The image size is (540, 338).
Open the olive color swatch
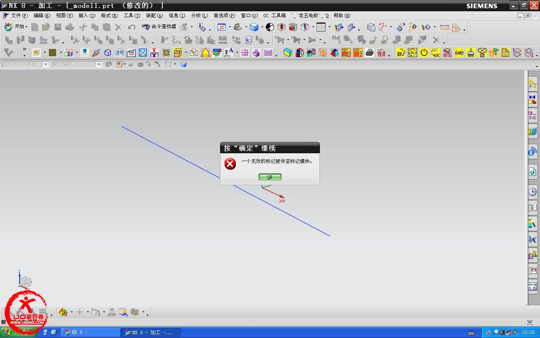point(52,53)
